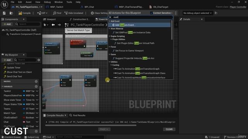Open the Diff dropdown
The height and width of the screenshot is (139, 248).
click(x=42, y=13)
